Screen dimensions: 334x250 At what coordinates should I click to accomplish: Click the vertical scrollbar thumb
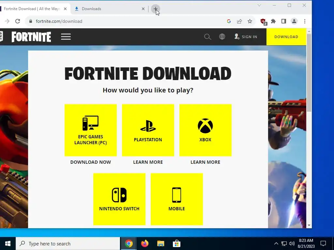pyautogui.click(x=309, y=72)
